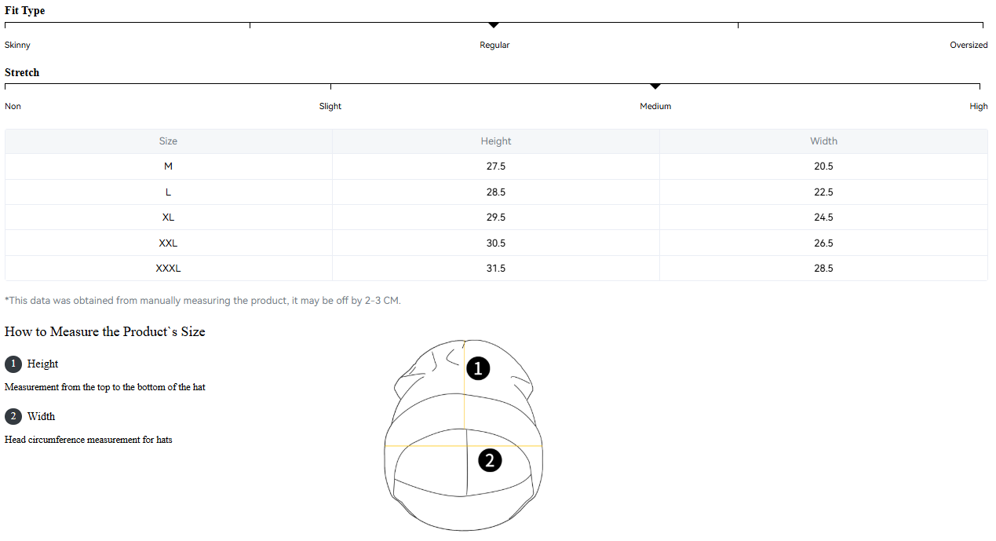Select the M size row
This screenshot has width=996, height=541.
(168, 166)
